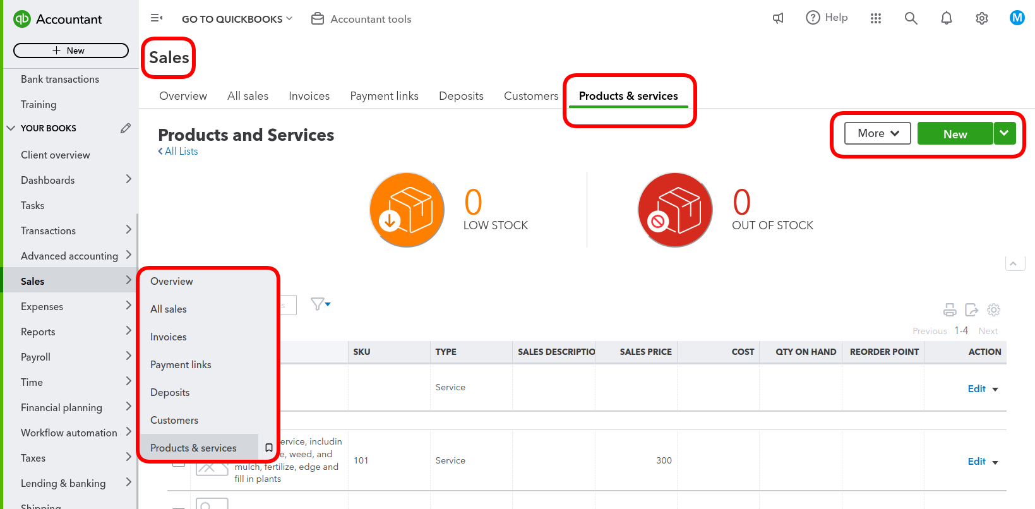Open the search magnifier in header

(911, 18)
